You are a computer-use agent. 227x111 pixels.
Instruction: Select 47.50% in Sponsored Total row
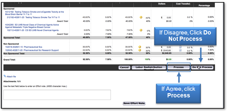point(129,38)
